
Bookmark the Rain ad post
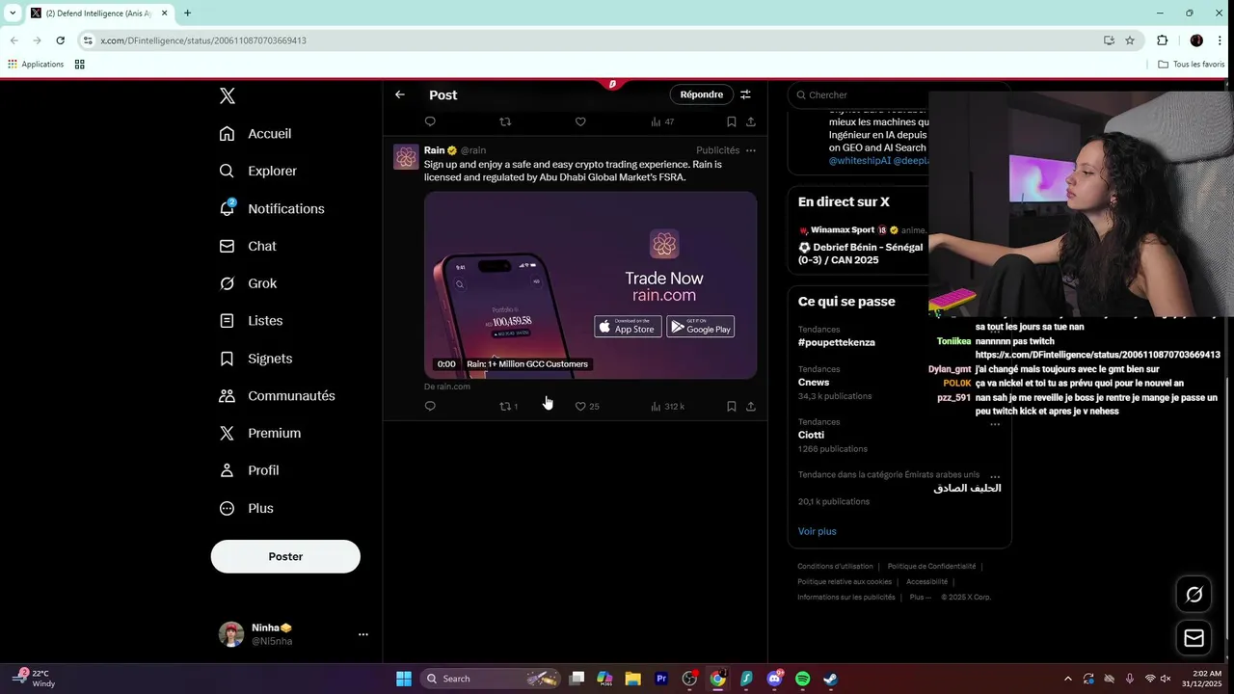pos(732,406)
